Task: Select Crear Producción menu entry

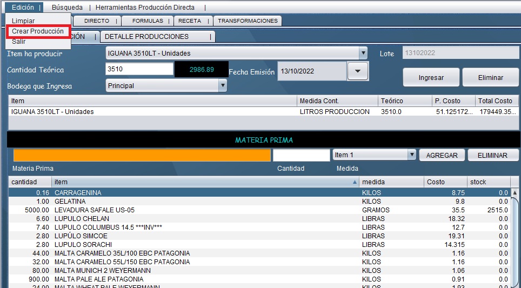Action: (37, 31)
